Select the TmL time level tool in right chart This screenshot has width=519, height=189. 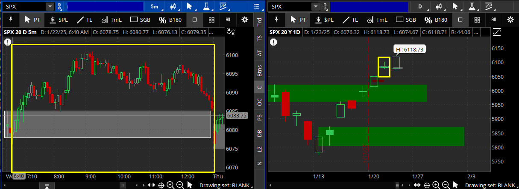coord(377,20)
